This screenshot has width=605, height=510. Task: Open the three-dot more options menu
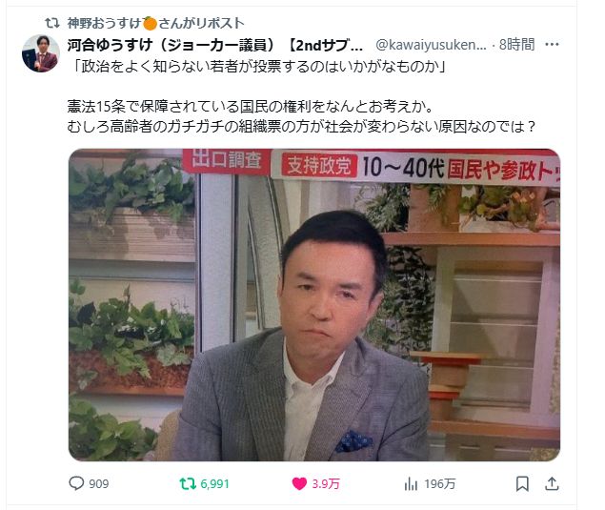(x=552, y=45)
